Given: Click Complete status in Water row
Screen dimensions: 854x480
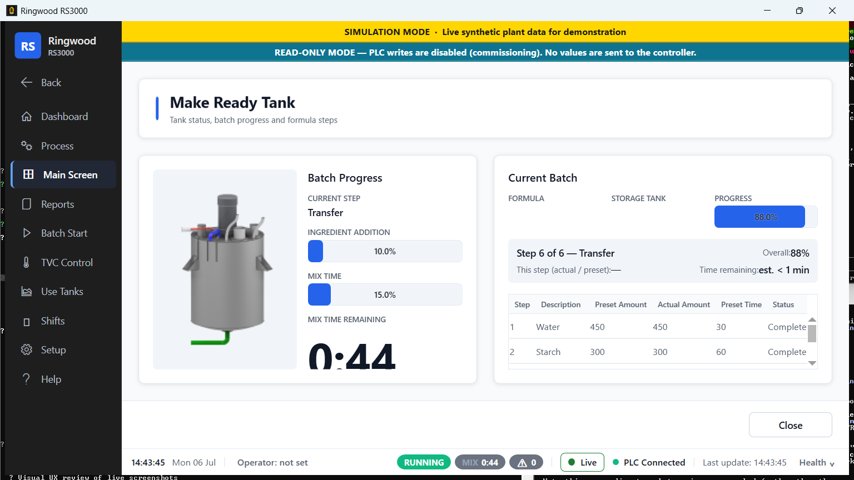Looking at the screenshot, I should (x=787, y=327).
